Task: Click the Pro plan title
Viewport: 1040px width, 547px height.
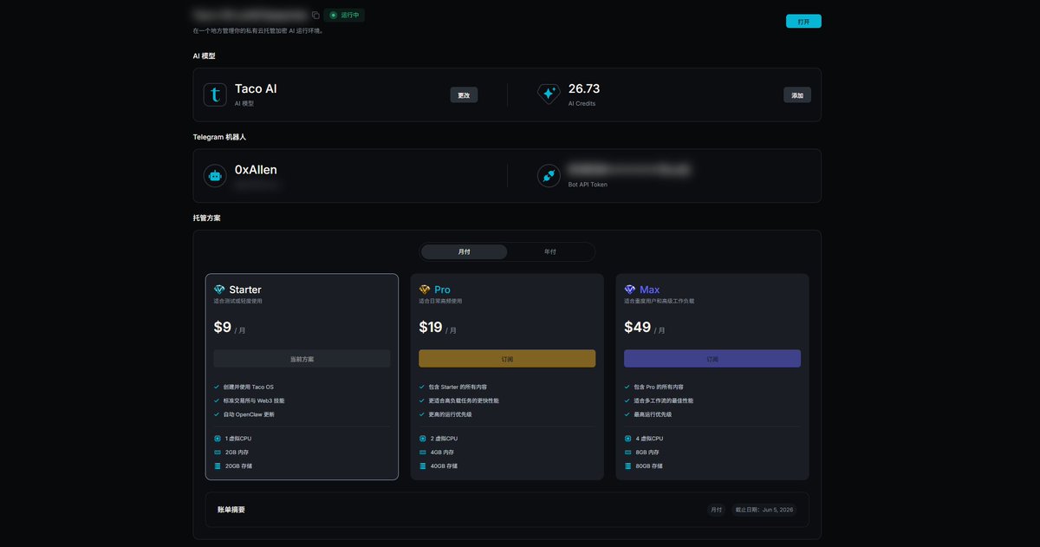Action: pyautogui.click(x=442, y=290)
